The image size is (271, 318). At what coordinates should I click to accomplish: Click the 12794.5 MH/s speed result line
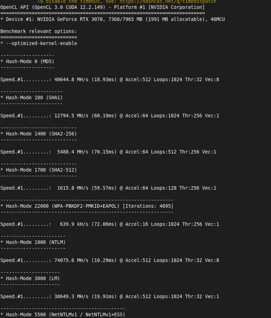(109, 116)
